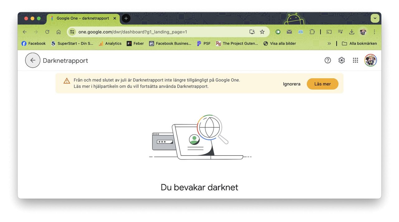The image size is (399, 222).
Task: Dismiss the notice with Ignorera
Action: click(291, 84)
